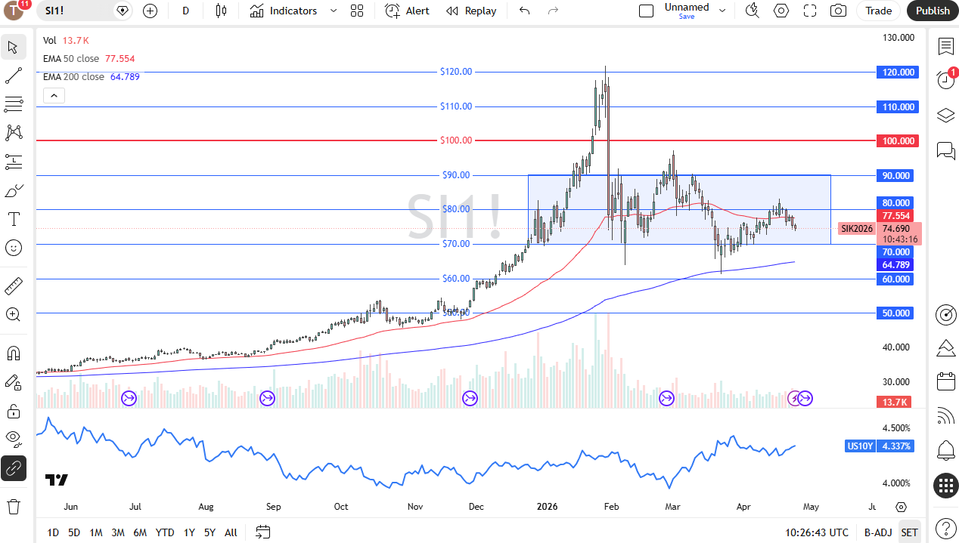
Task: Open the indicator templates grid icon
Action: pyautogui.click(x=357, y=11)
